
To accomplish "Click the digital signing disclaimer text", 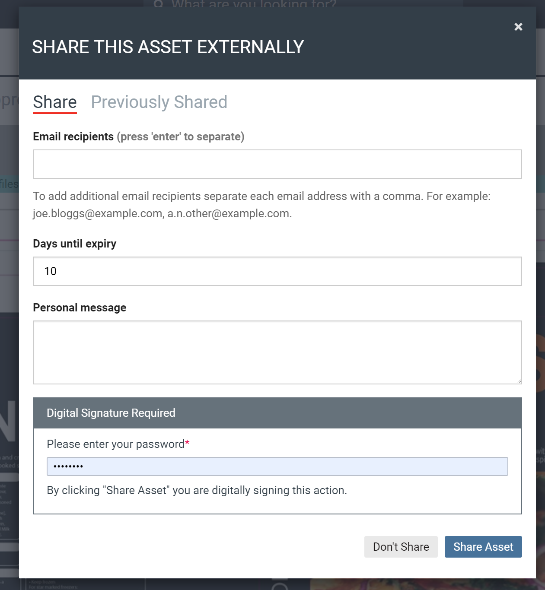I will pos(197,491).
